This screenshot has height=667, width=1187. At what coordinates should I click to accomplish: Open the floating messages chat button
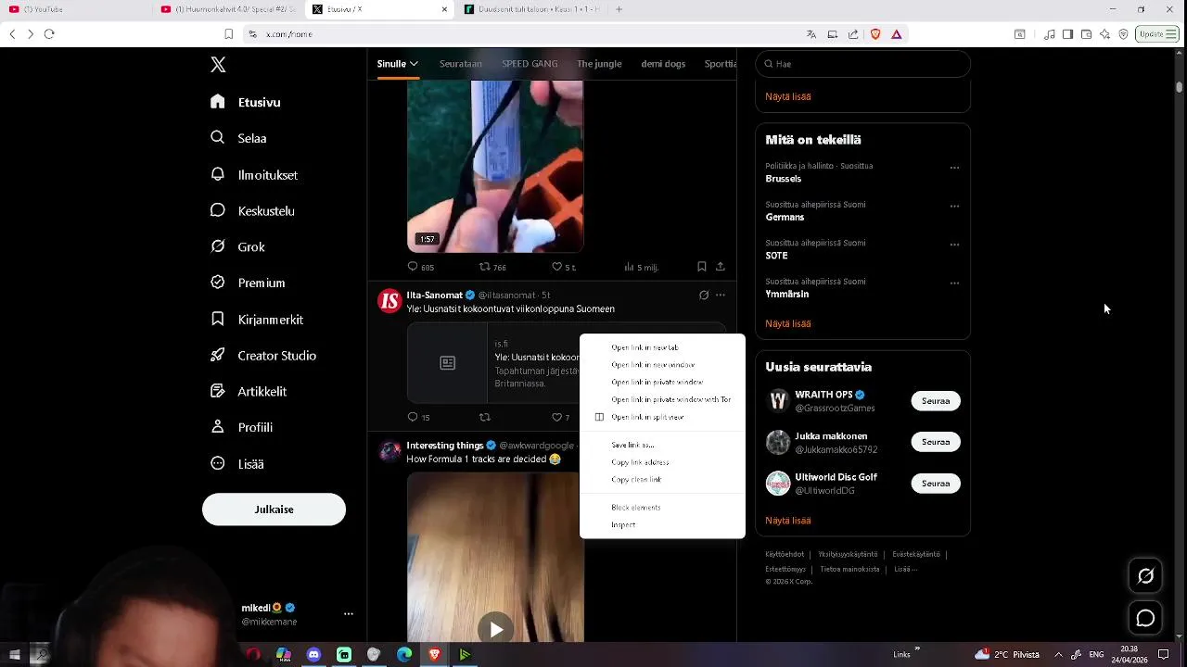point(1146,618)
